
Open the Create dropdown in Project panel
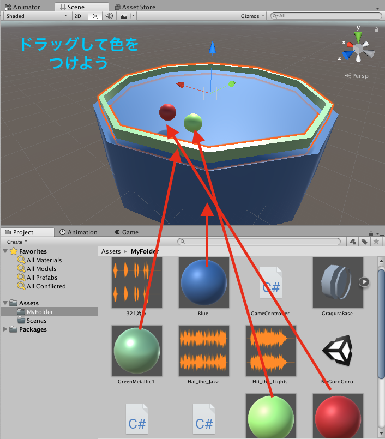click(17, 242)
